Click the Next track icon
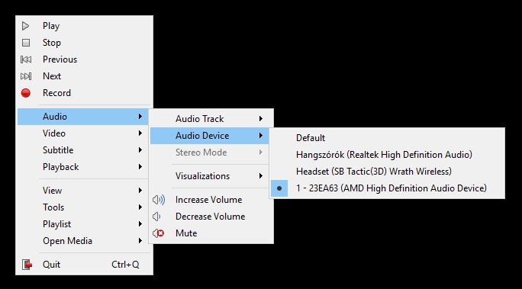Viewport: 522px width, 289px height. pos(26,76)
